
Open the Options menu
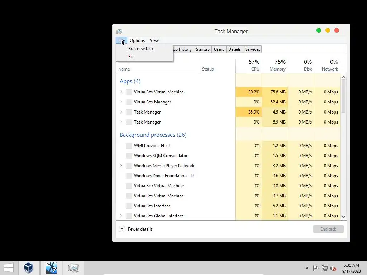137,40
